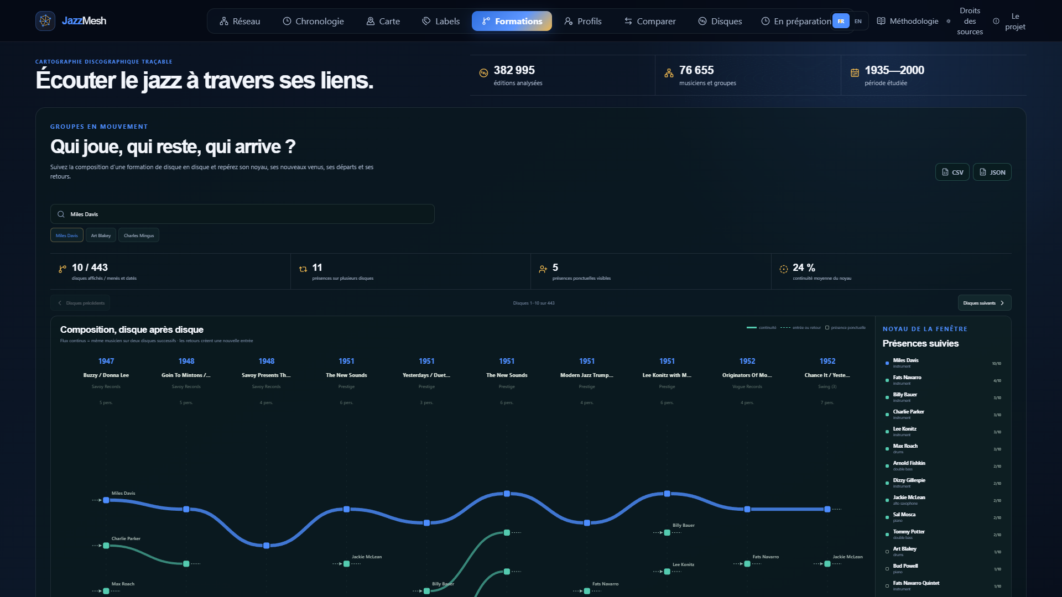Click the 1951 Modern Jazz Trumpets album header

click(587, 381)
